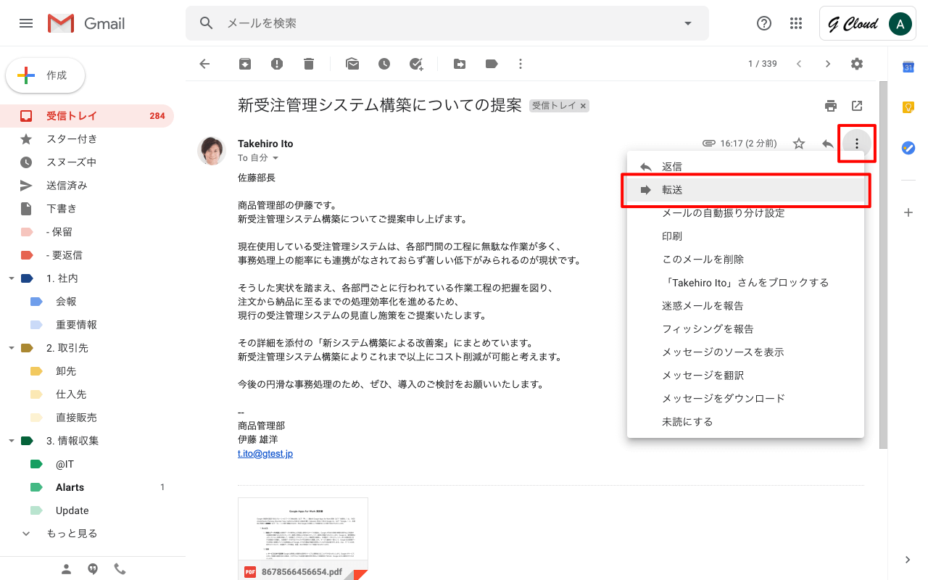Screen dimensions: 928x580
Task: Open 受信トレイ in sidebar
Action: (87, 116)
